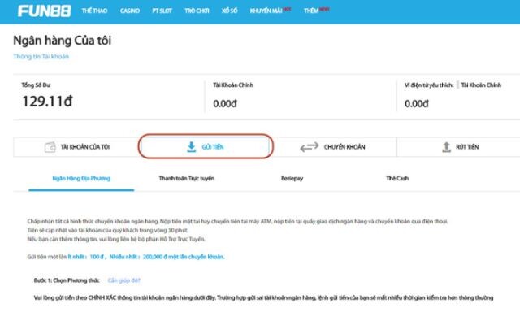The width and height of the screenshot is (520, 325).
Task: Click the Gửi Tiền deposit arrow icon
Action: tap(191, 147)
